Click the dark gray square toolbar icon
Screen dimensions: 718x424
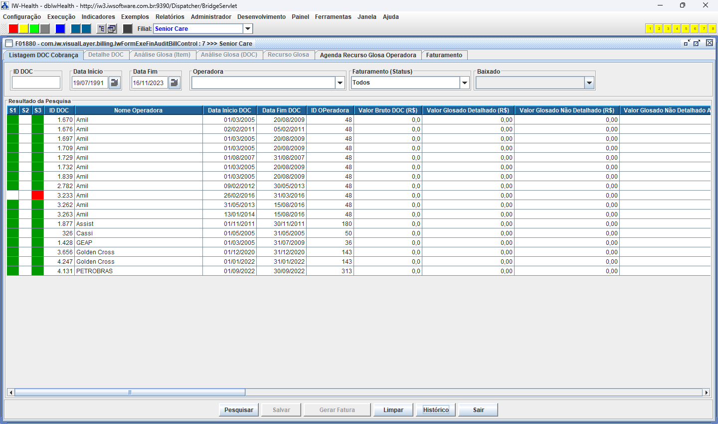pos(128,29)
